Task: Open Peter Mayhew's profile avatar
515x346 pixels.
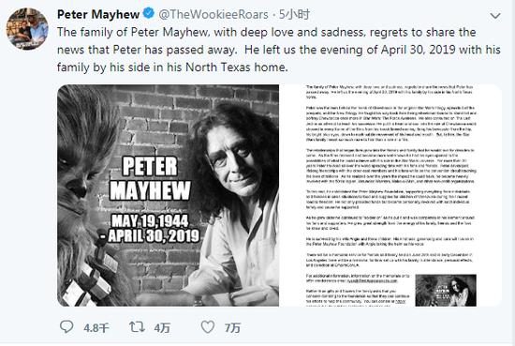Action: pyautogui.click(x=27, y=29)
